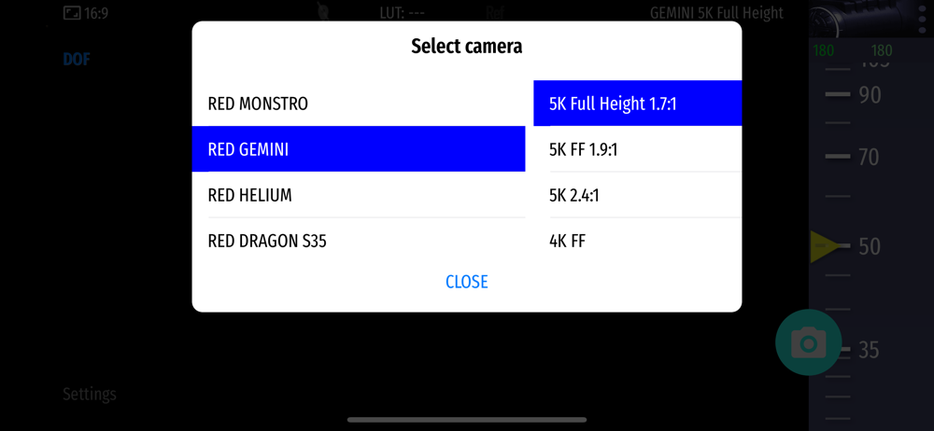Set focal length to 35 on ruler
The width and height of the screenshot is (934, 431).
(x=869, y=350)
